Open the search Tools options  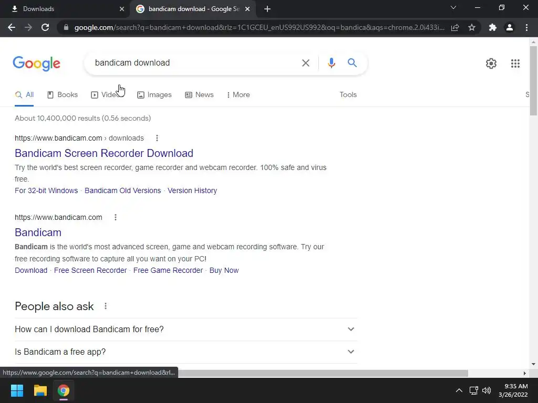348,95
